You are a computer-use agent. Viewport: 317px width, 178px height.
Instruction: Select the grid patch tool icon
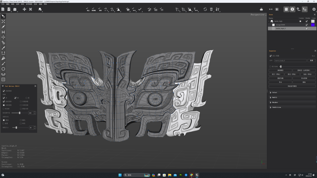click(x=3, y=79)
